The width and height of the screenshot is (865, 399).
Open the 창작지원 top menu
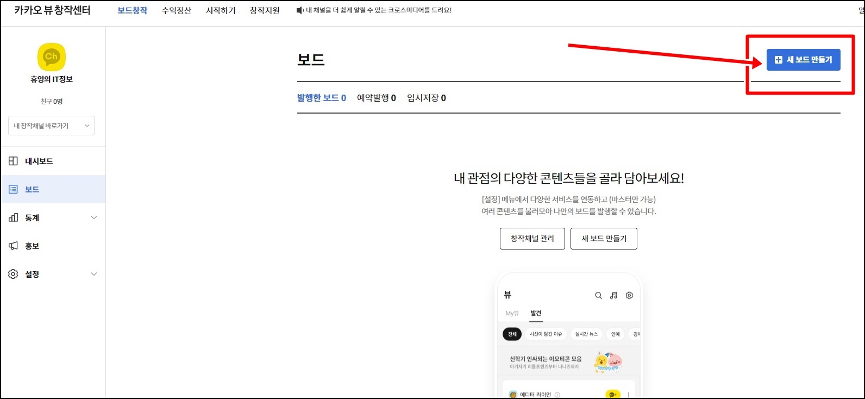pos(265,10)
